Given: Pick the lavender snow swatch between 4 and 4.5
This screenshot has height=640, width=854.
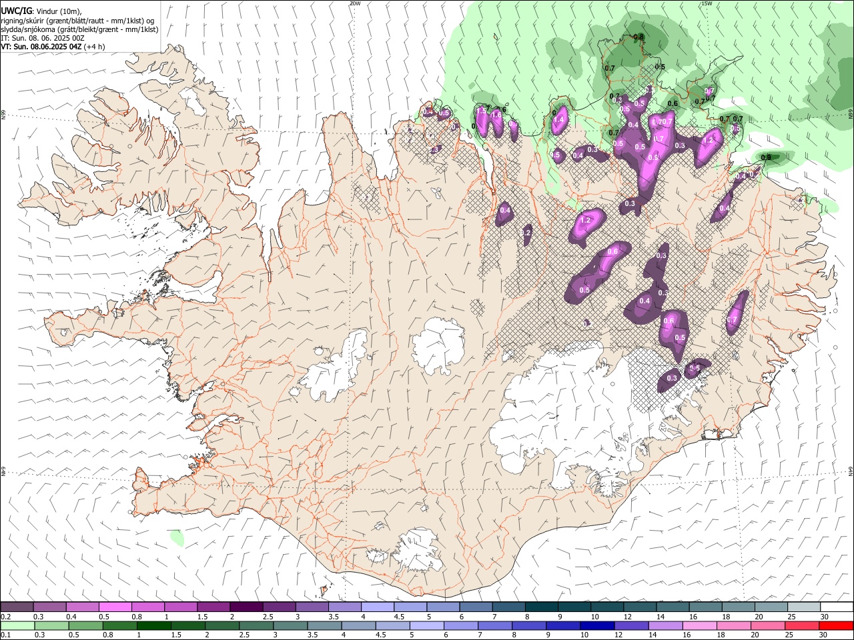Looking at the screenshot, I should point(377,607).
